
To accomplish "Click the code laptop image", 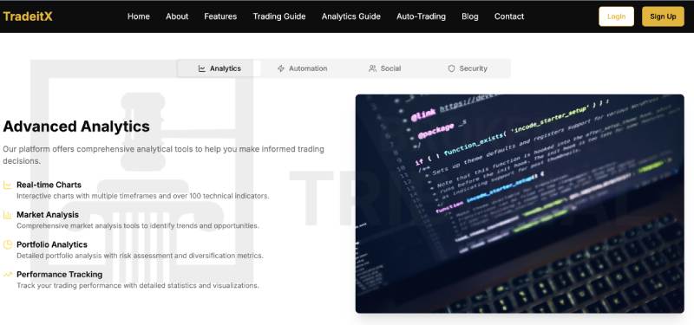I will pos(520,204).
